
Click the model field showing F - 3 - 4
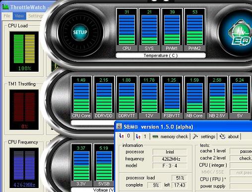(x=170, y=166)
